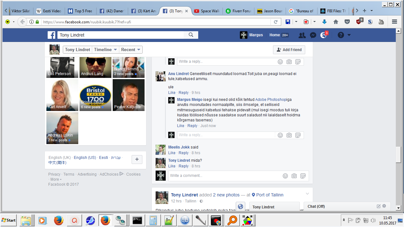Click emoji icon in reply box under Margus Meigo
The image size is (404, 227).
click(280, 135)
